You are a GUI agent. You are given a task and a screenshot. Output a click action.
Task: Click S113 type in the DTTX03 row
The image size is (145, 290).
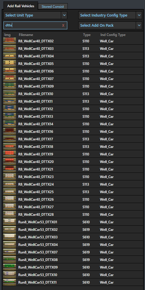tap(86, 49)
